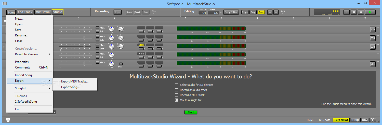The image size is (382, 125).
Task: Click the Help button in status bar
Action: point(356,120)
